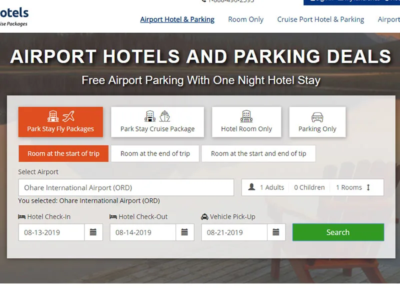Screen dimensions: 400x300
Task: Click the hotel-and-cruise-ship icon above Park Stay Cruise Package
Action: pos(157,116)
